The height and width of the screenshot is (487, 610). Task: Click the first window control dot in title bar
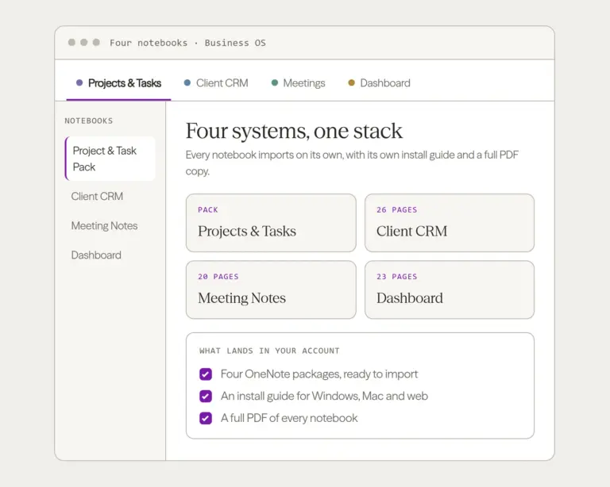[71, 42]
